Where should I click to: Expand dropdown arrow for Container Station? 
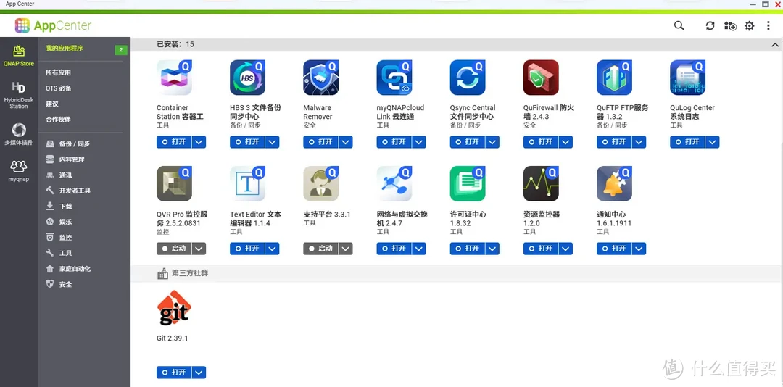click(199, 142)
